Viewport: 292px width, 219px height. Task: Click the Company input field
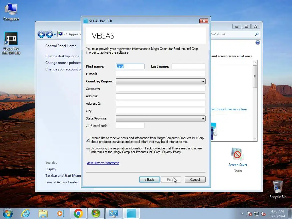click(161, 89)
